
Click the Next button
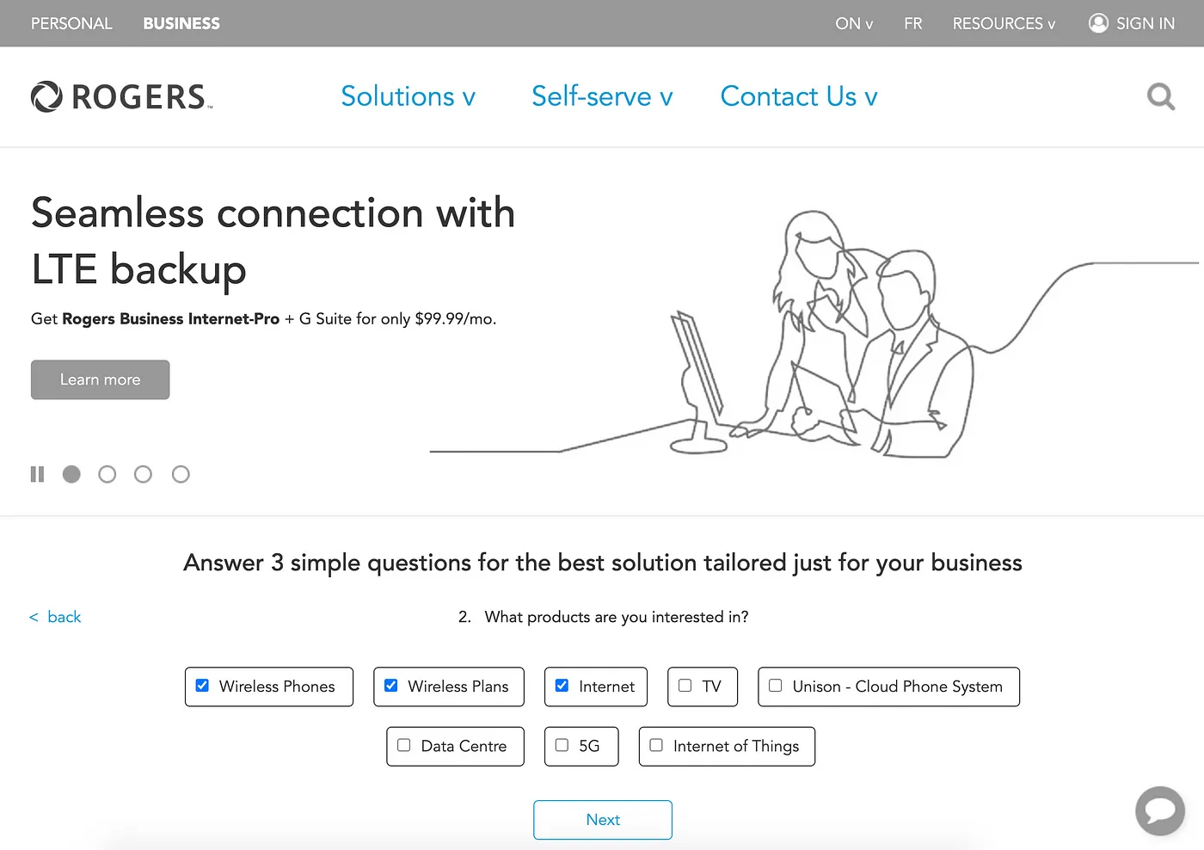(x=603, y=820)
